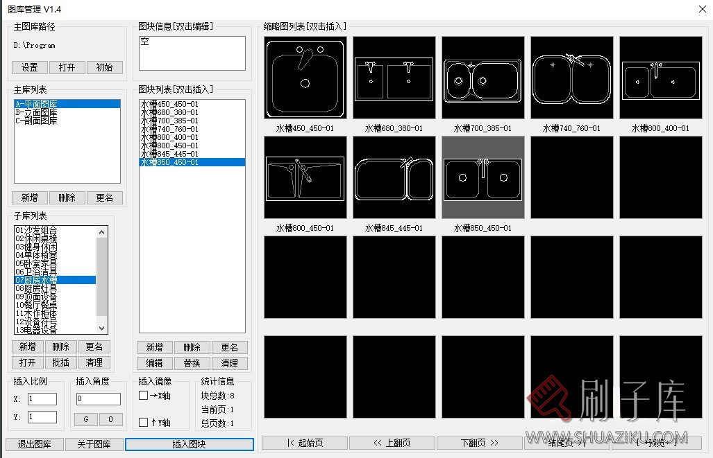Select the 水槽800_450-01 sink thumbnail
The height and width of the screenshot is (458, 713).
coord(304,177)
